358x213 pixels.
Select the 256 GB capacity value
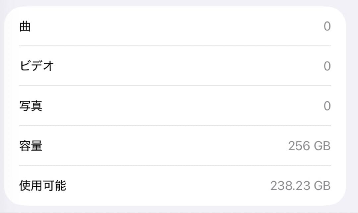pyautogui.click(x=309, y=146)
